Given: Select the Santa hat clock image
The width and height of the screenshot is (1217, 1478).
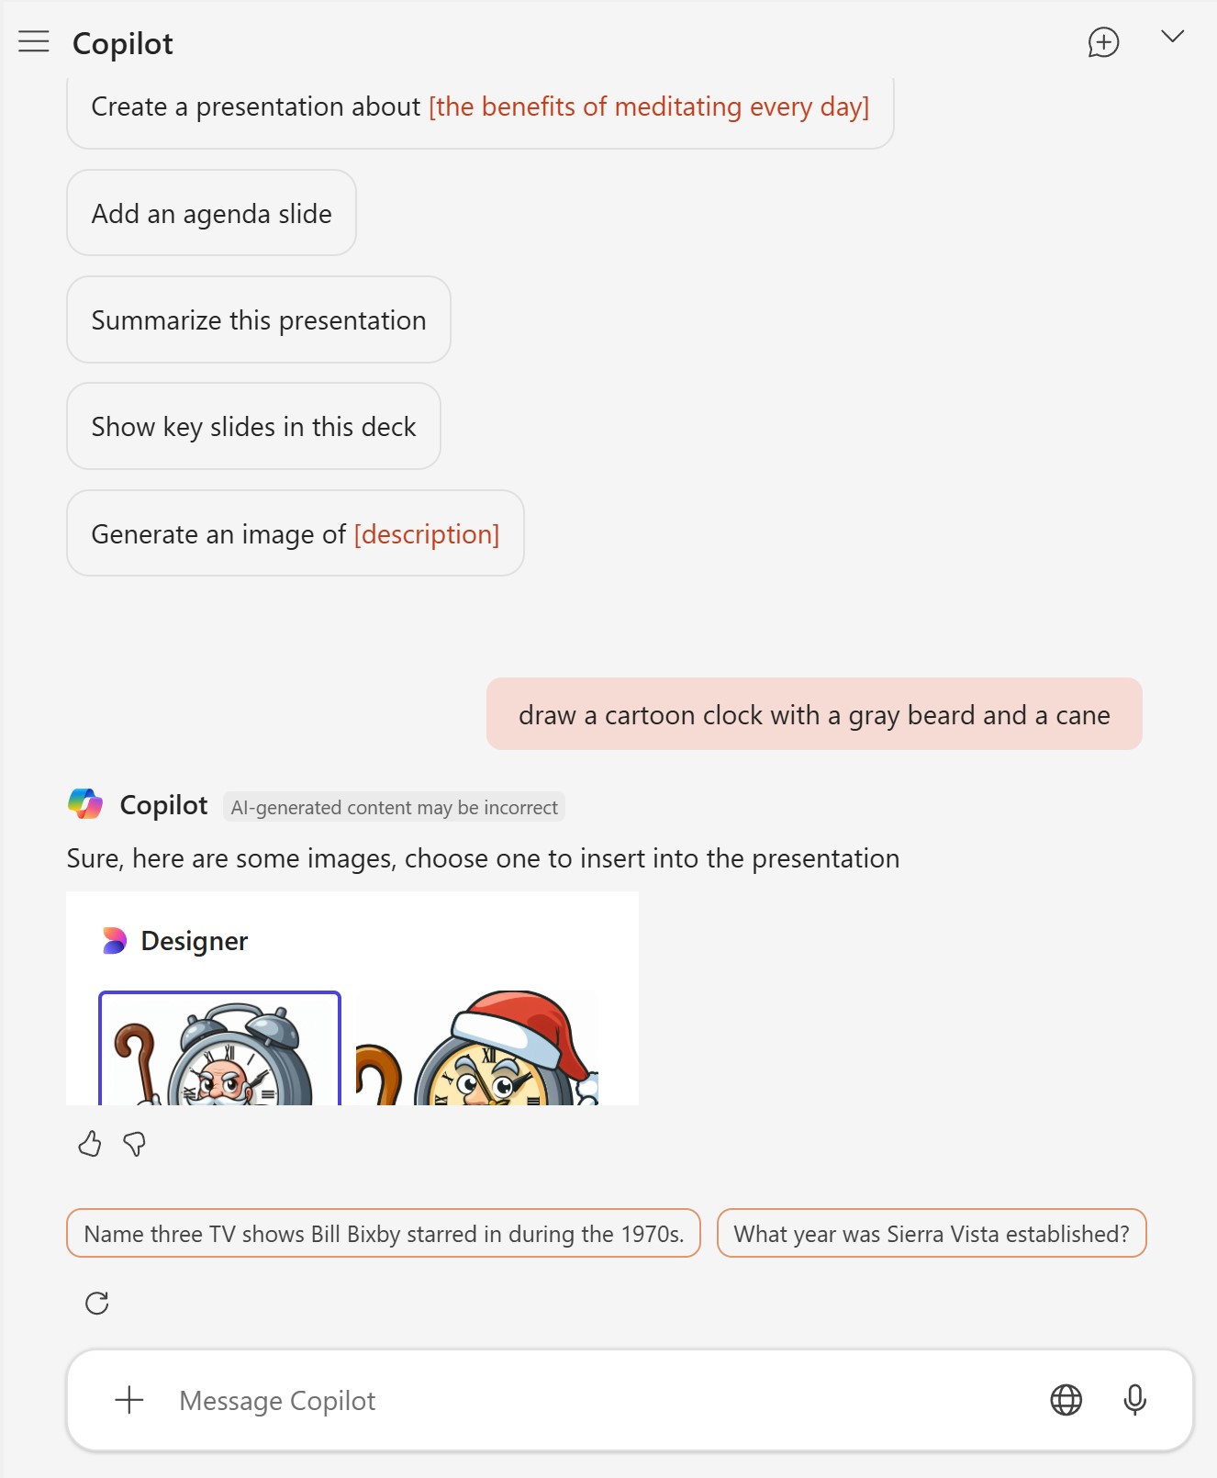Looking at the screenshot, I should click(x=477, y=1048).
